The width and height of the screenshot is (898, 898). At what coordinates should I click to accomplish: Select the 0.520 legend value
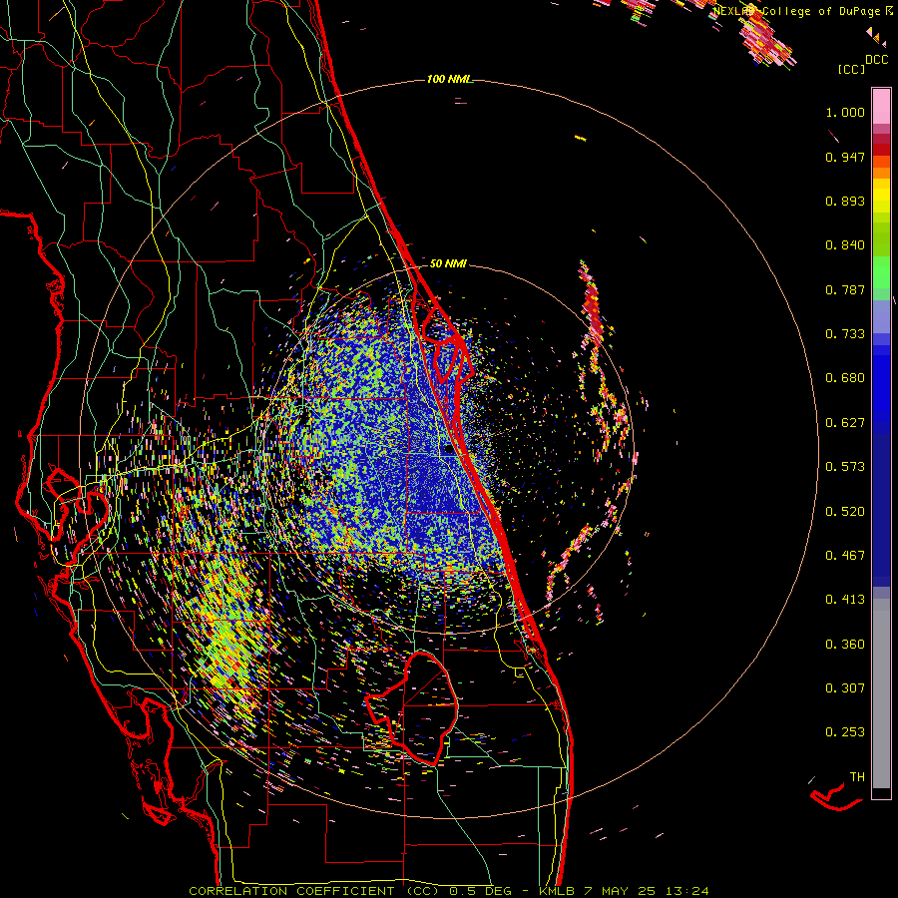pyautogui.click(x=845, y=512)
